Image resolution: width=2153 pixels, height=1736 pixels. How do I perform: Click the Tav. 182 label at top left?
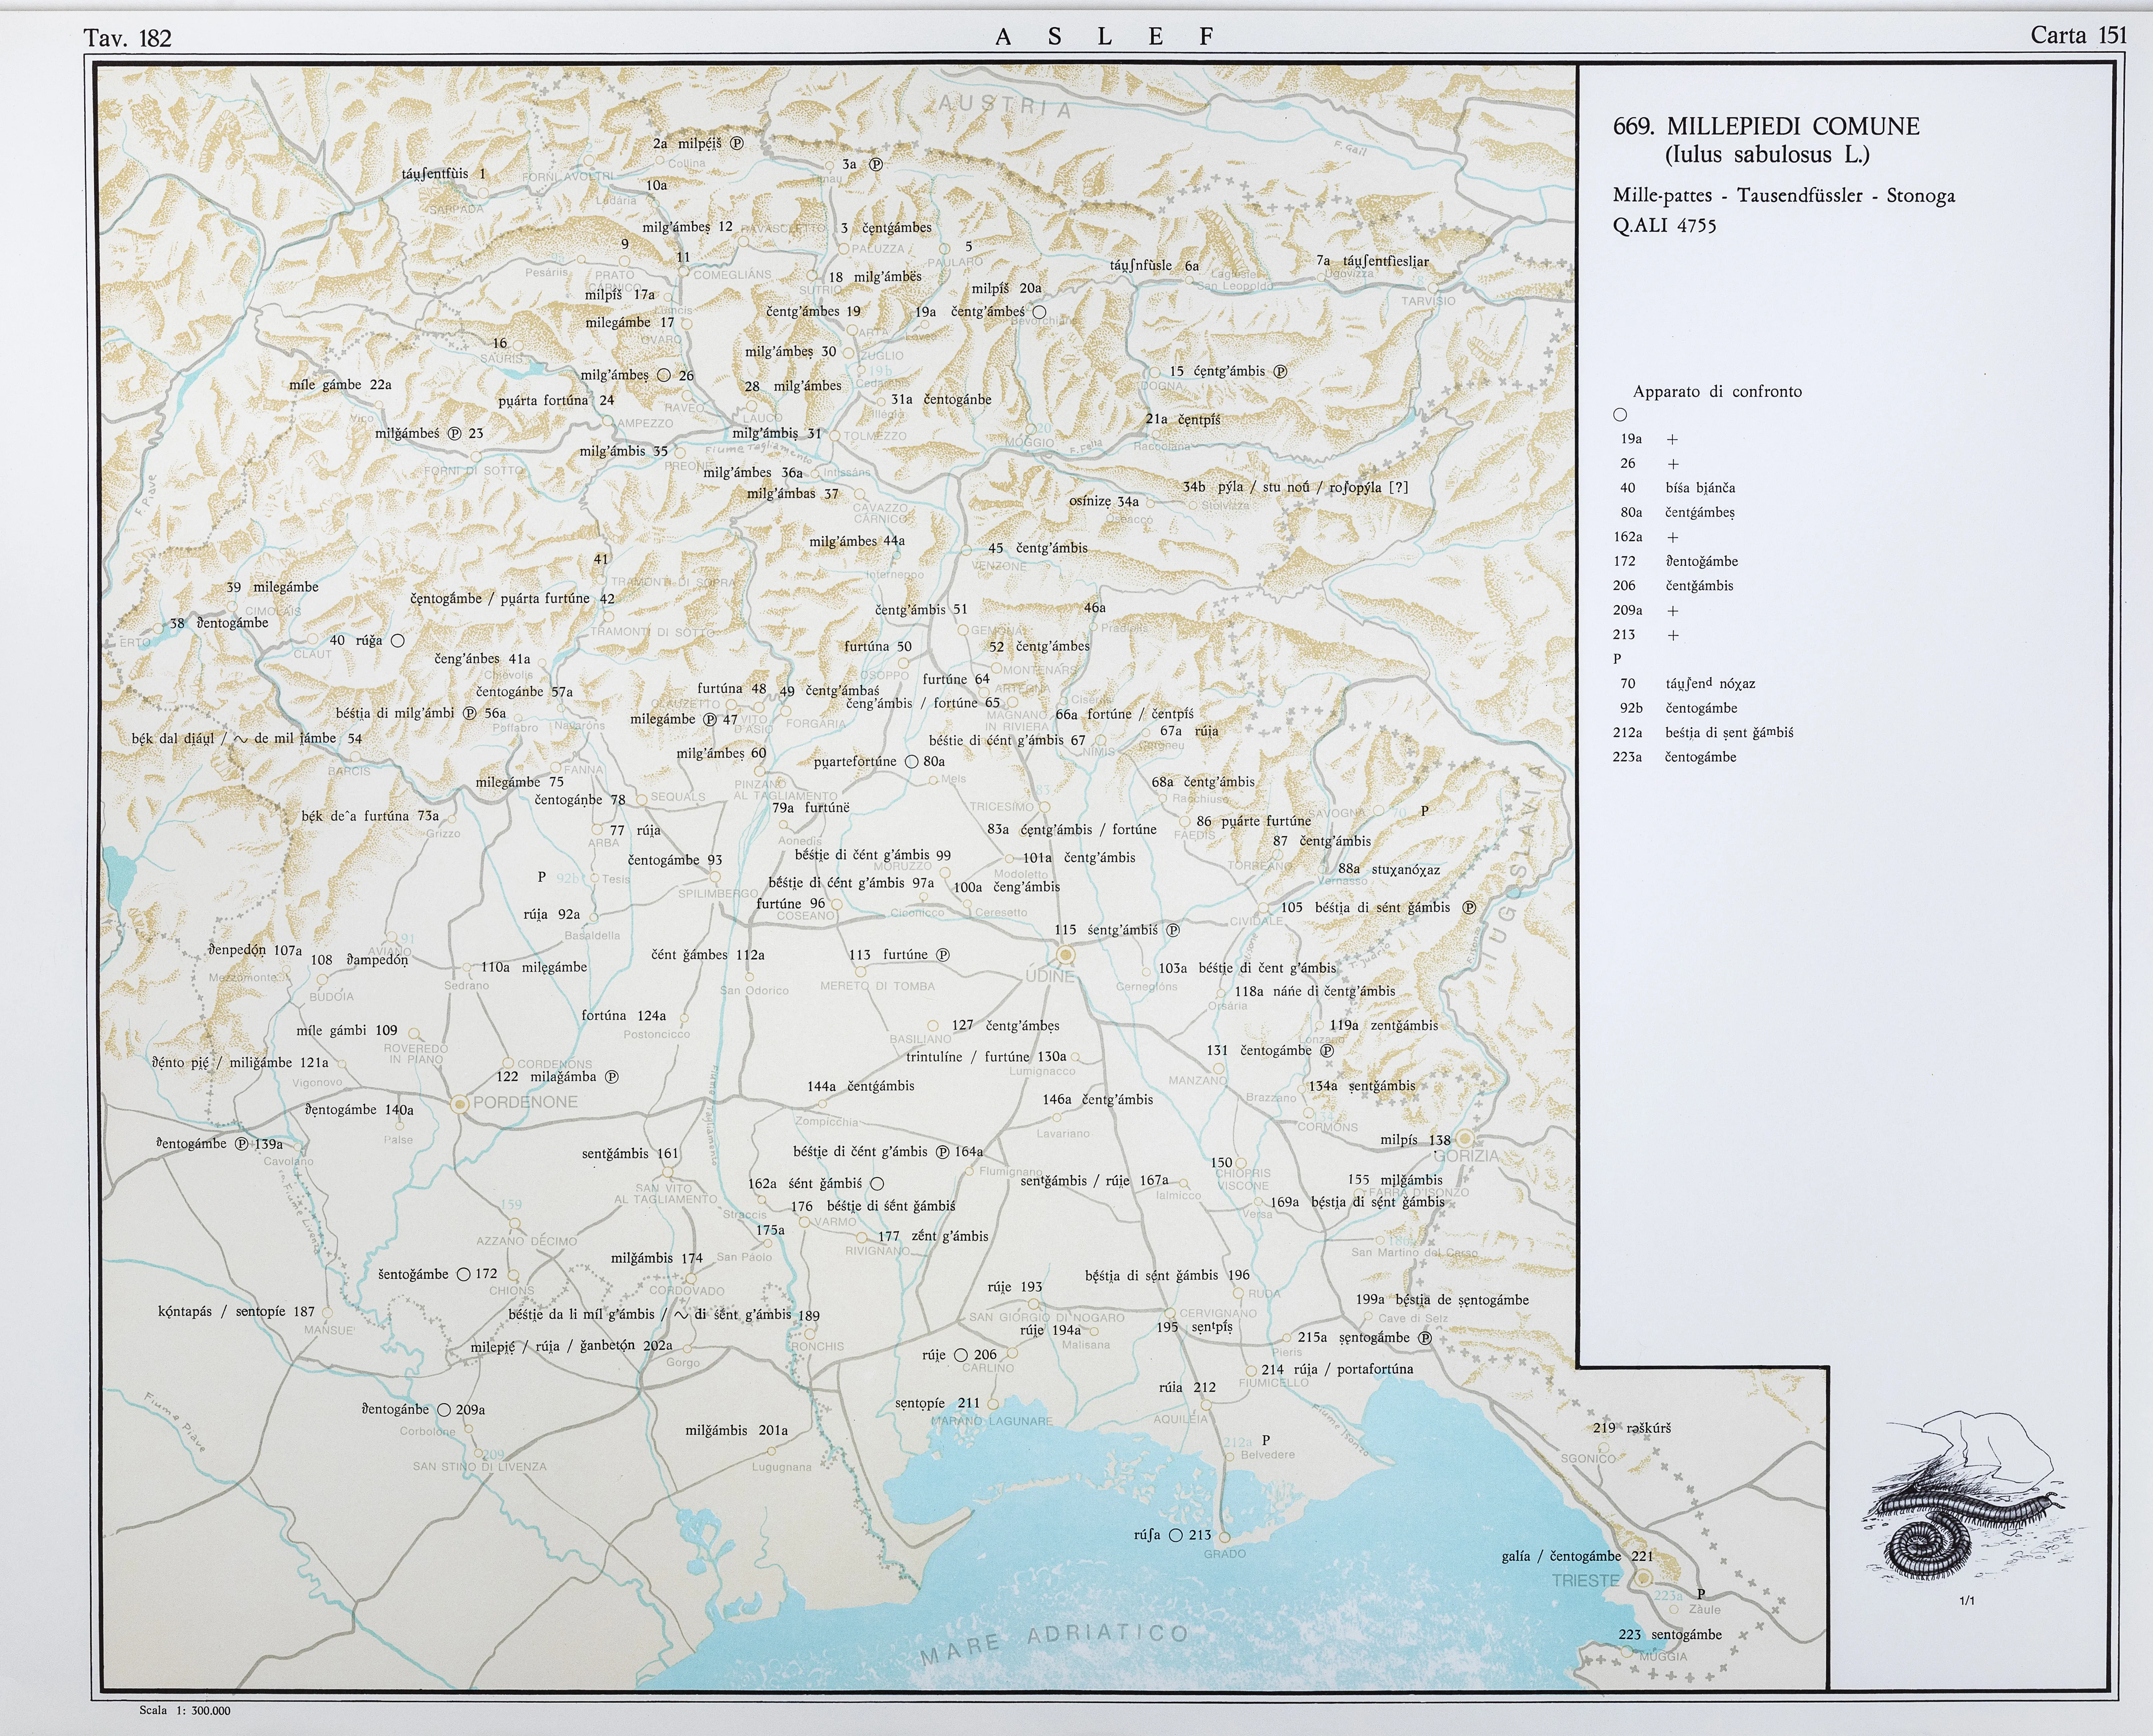pyautogui.click(x=128, y=38)
